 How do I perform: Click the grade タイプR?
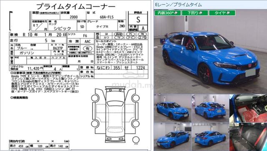102,27
